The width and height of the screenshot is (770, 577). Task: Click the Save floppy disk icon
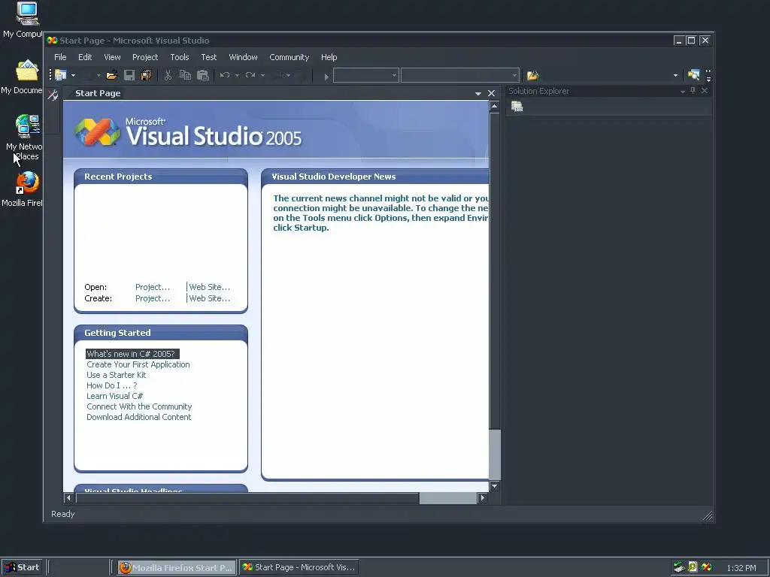click(x=129, y=75)
